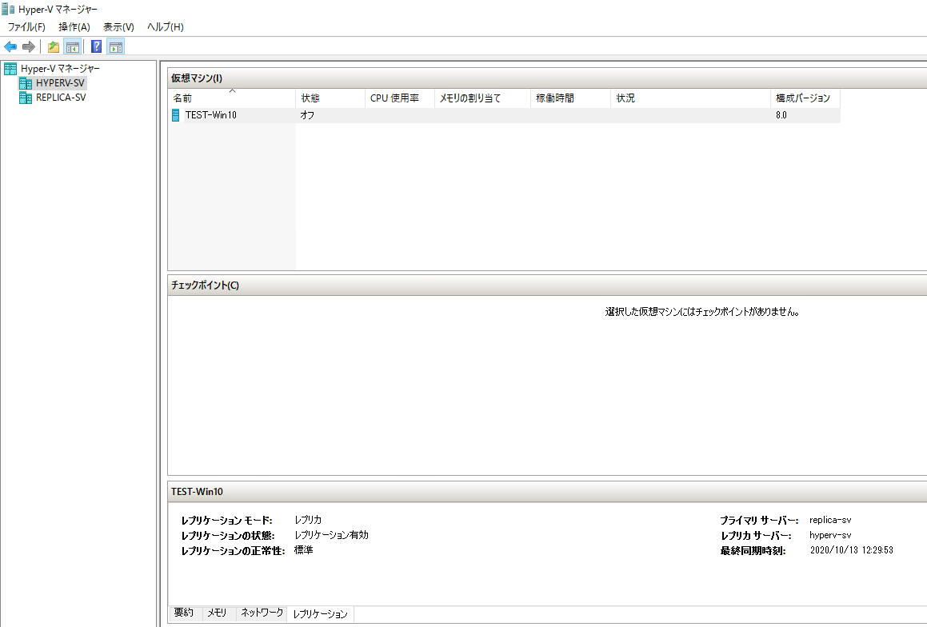Toggle the console tree pane icon
927x627 pixels.
(73, 46)
